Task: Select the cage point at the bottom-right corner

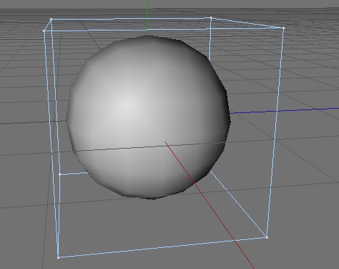Action: click(x=267, y=238)
